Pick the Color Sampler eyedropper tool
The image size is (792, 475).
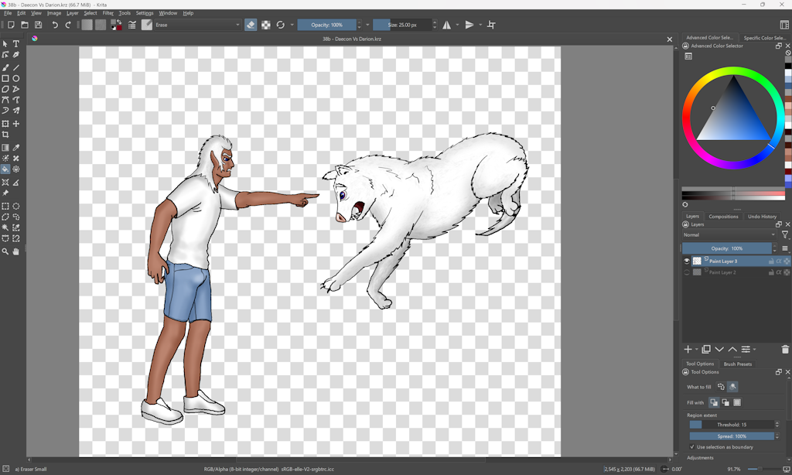[x=15, y=147]
